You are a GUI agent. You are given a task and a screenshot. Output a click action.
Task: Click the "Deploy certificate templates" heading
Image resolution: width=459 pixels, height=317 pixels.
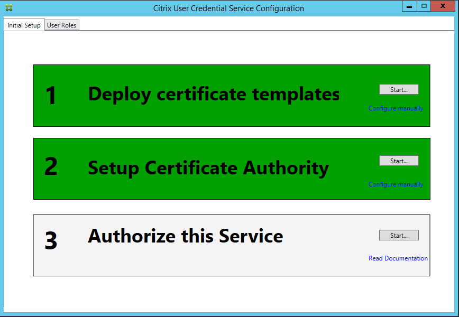tap(214, 94)
